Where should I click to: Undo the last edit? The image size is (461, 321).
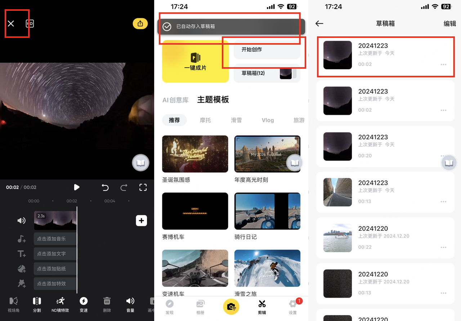[x=105, y=187]
